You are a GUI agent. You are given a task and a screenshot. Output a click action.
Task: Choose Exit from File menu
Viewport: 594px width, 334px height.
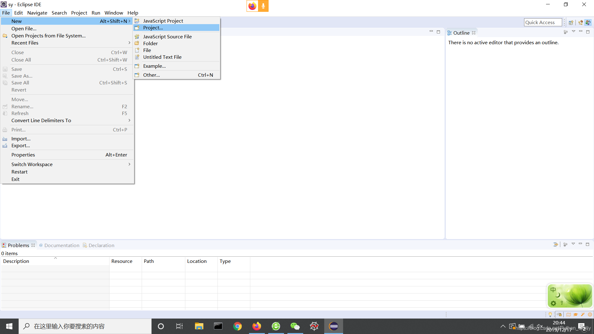tap(67, 179)
